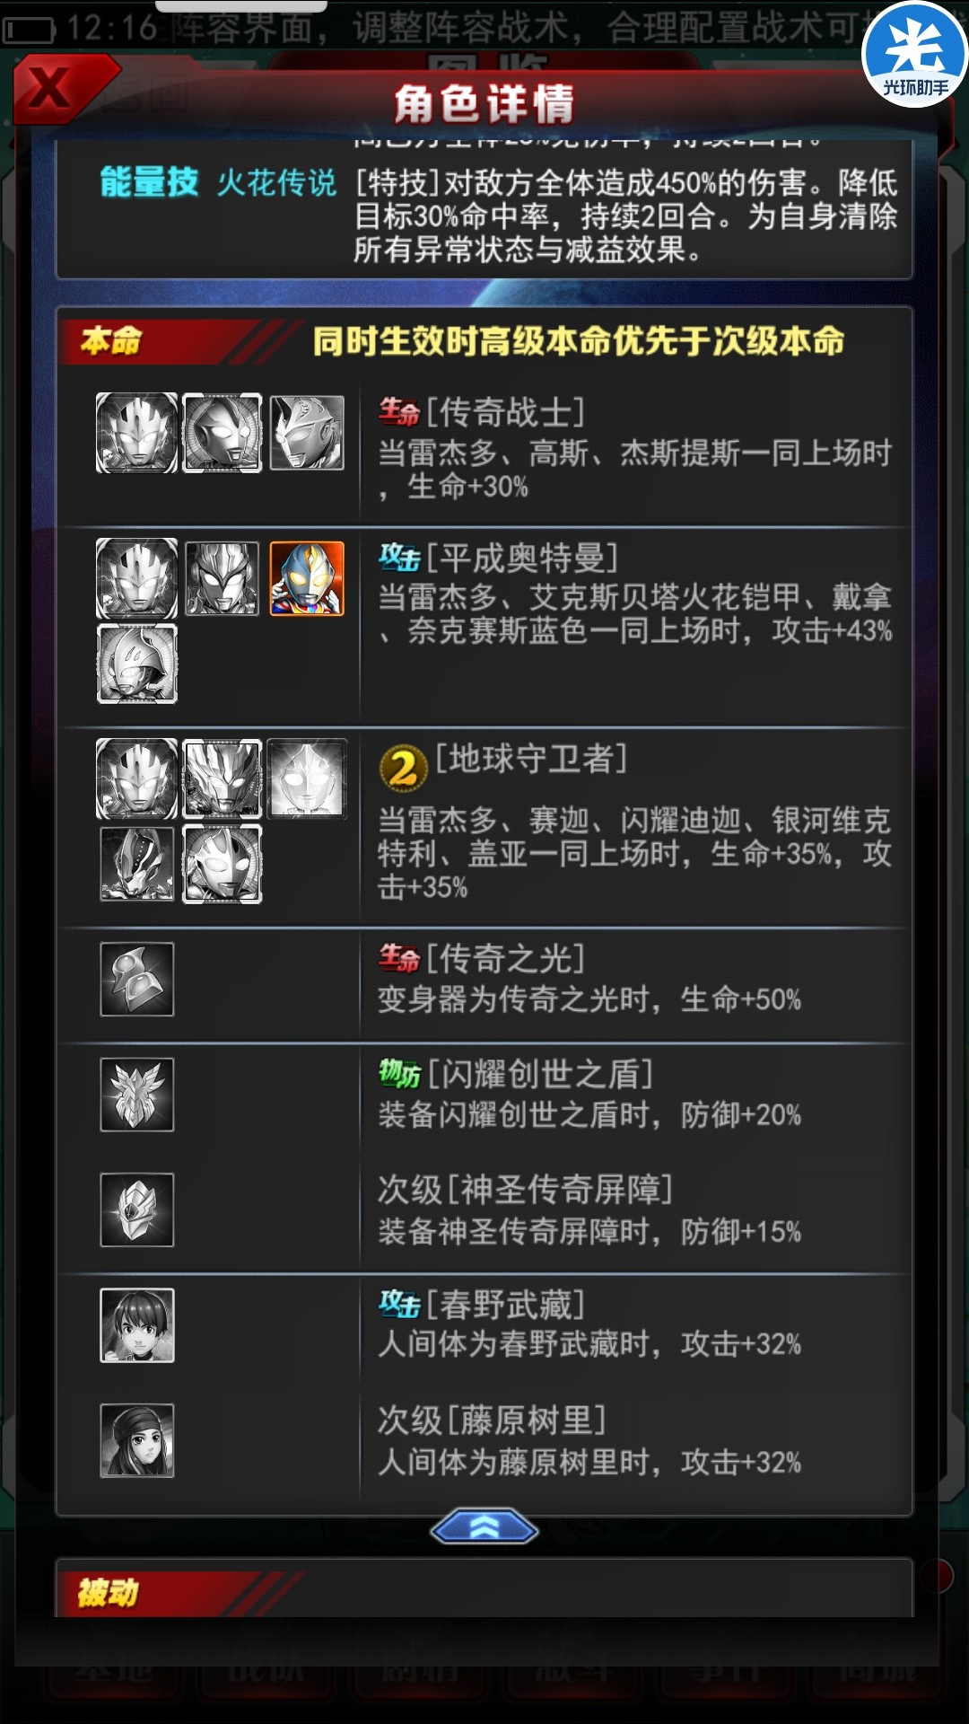Tap the 高斯 portrait in 传奇战士 row

(223, 433)
